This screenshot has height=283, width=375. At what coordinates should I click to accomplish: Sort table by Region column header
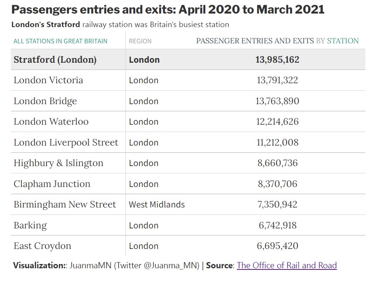click(140, 41)
